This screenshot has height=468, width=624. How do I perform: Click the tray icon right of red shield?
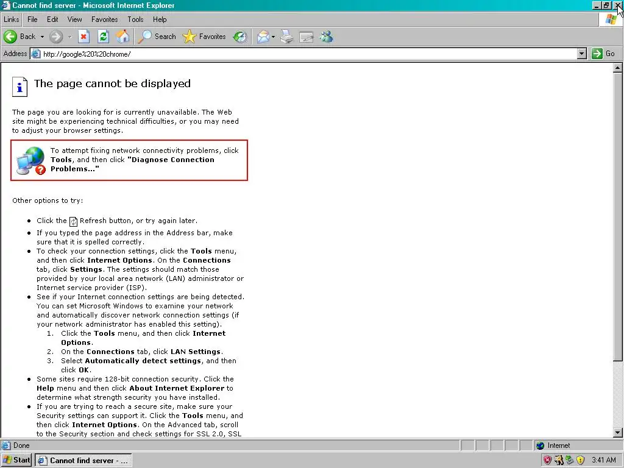pyautogui.click(x=559, y=461)
